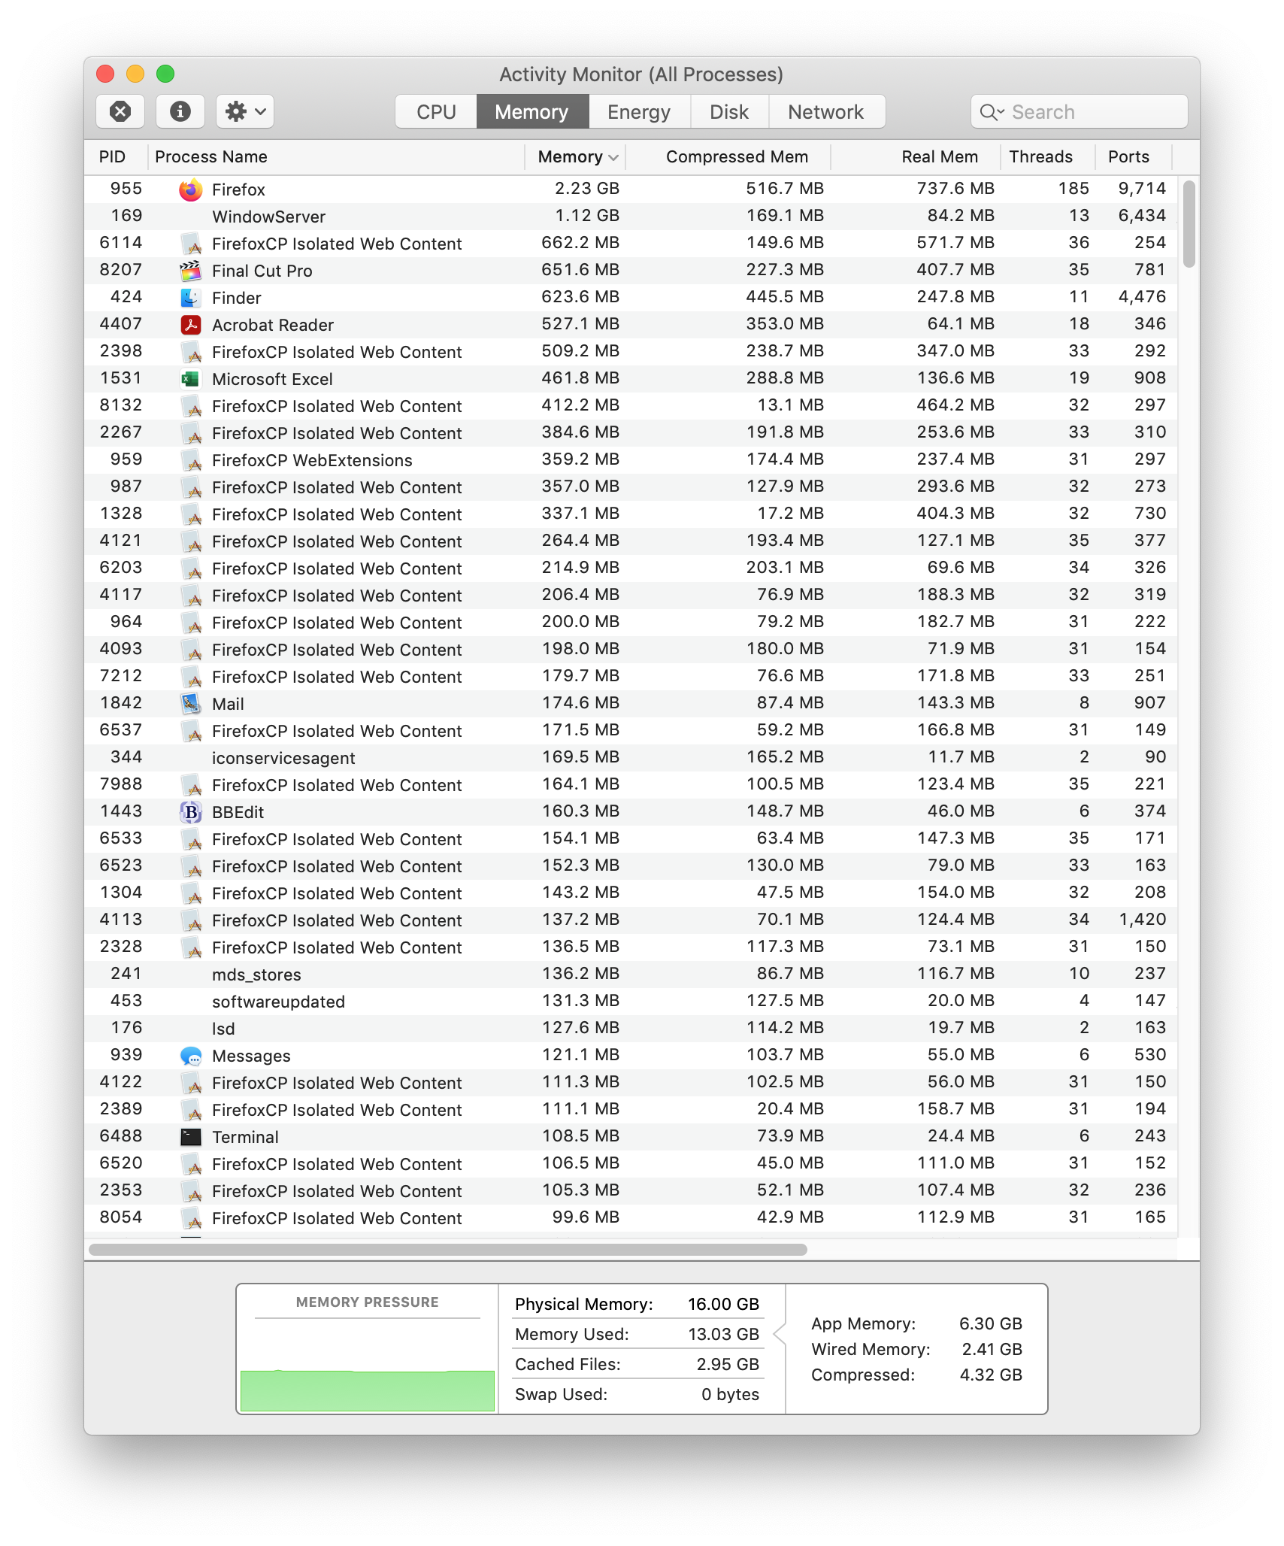Click the Microsoft Excel icon
This screenshot has width=1284, height=1546.
point(191,379)
